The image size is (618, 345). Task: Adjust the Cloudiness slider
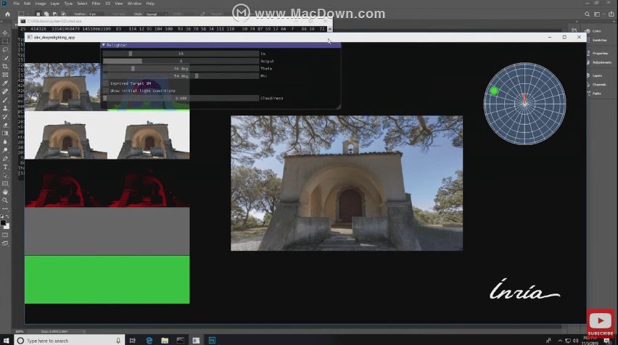click(181, 98)
